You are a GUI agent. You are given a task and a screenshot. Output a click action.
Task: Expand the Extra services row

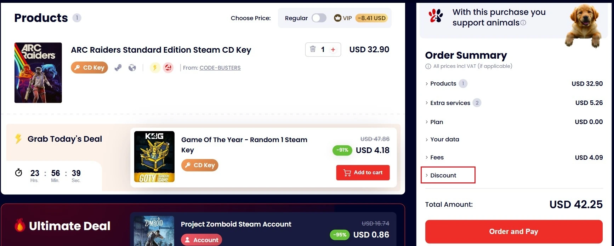tap(450, 103)
